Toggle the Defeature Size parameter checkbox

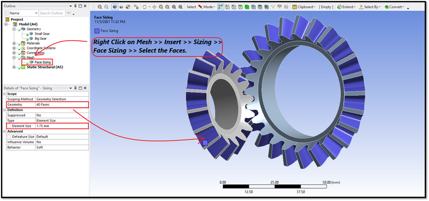10,137
